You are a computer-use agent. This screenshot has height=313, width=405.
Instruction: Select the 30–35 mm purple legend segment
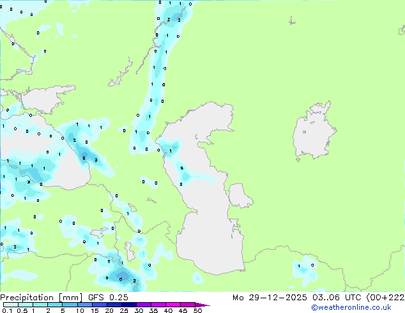point(144,305)
